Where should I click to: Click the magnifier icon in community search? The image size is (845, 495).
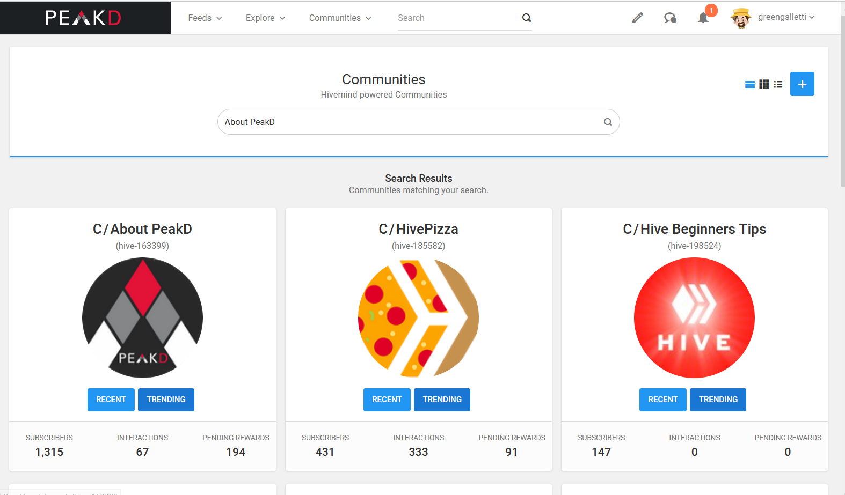point(608,122)
